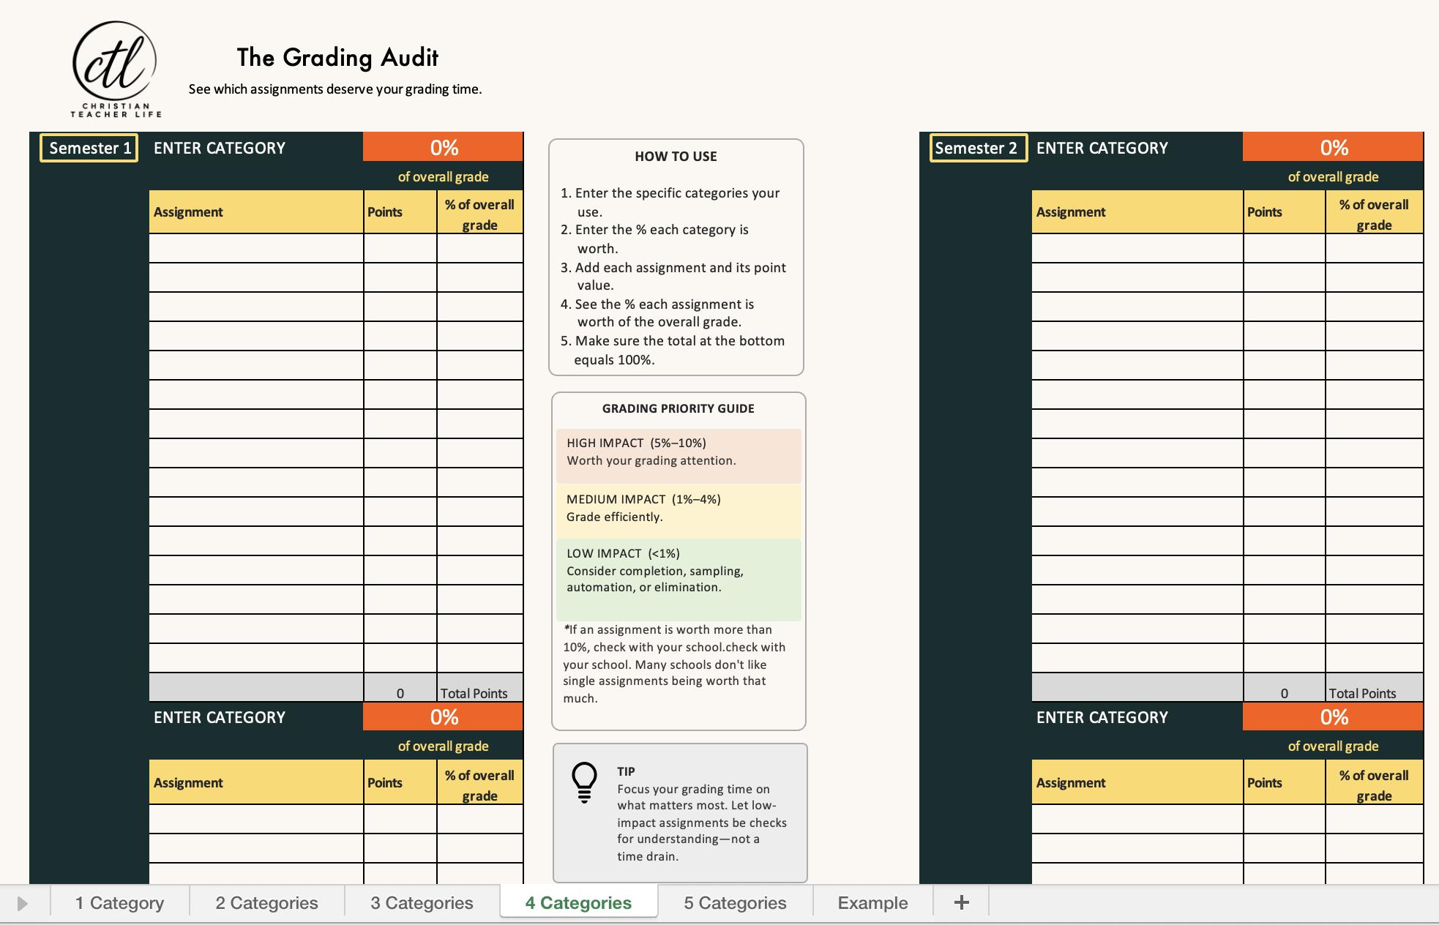
Task: Add a new sheet with plus icon
Action: (x=962, y=902)
